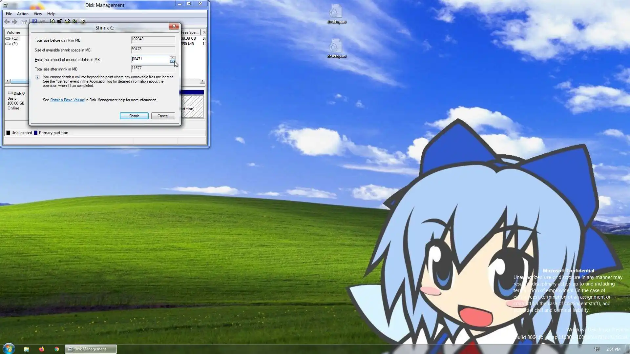Screen dimensions: 630x354
Task: Launch Chrome from the taskbar
Action: [x=57, y=349]
